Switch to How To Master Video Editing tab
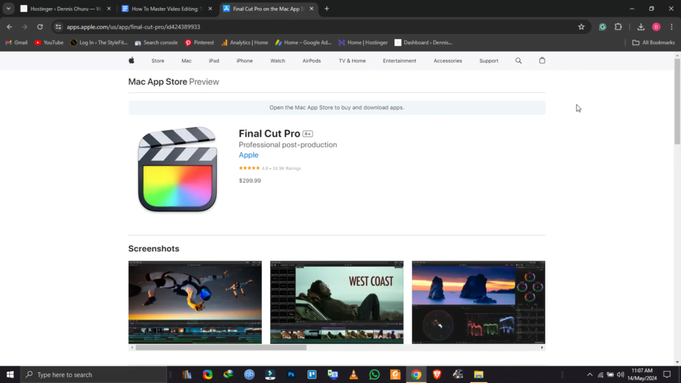This screenshot has width=681, height=383. (x=166, y=9)
